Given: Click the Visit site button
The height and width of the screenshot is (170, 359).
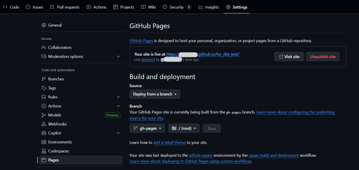Looking at the screenshot, I should tap(289, 57).
